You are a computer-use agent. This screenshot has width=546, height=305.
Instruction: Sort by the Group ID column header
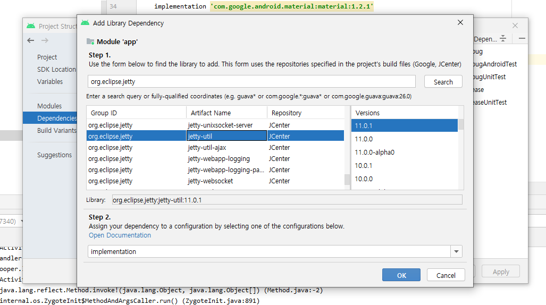pos(137,113)
